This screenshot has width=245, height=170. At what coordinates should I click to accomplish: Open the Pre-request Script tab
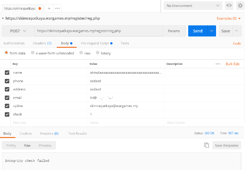pos(94,43)
